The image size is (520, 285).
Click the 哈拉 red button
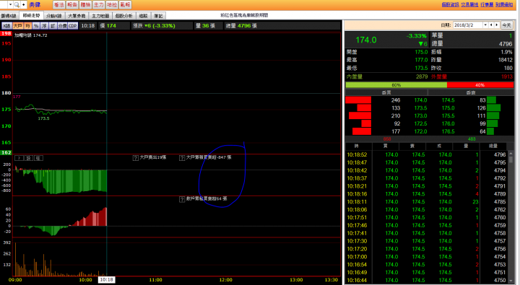point(112,4)
